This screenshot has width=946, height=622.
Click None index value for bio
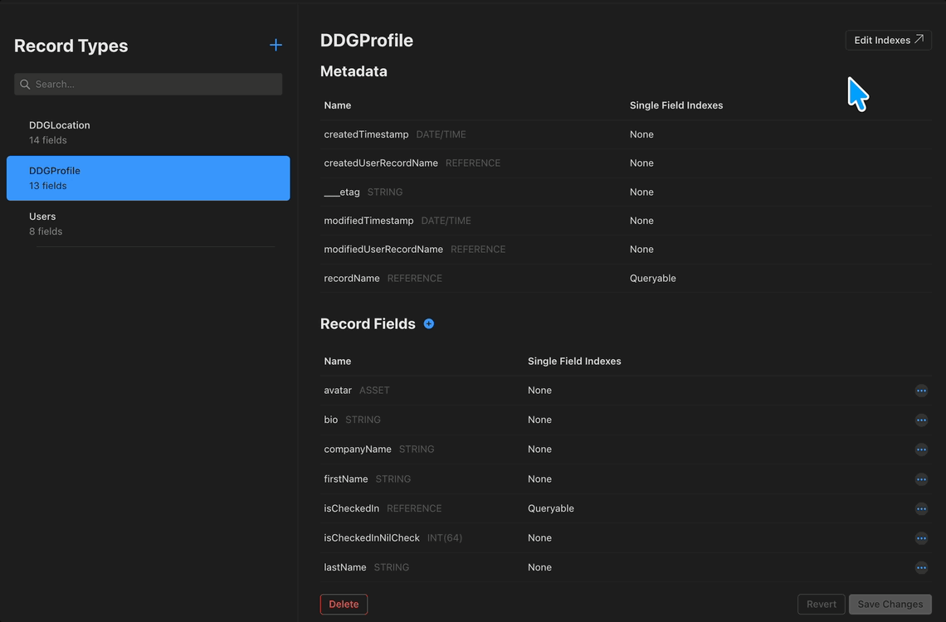point(539,420)
